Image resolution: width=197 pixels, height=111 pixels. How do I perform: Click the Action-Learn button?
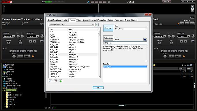pyautogui.click(x=108, y=38)
